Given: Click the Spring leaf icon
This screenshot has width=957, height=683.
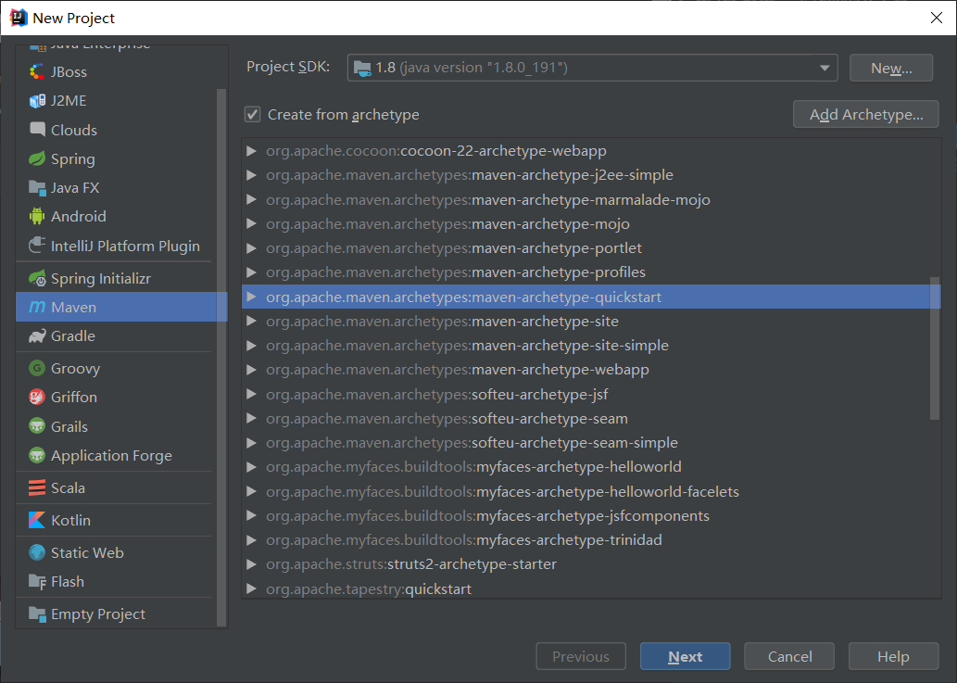Looking at the screenshot, I should pyautogui.click(x=37, y=158).
